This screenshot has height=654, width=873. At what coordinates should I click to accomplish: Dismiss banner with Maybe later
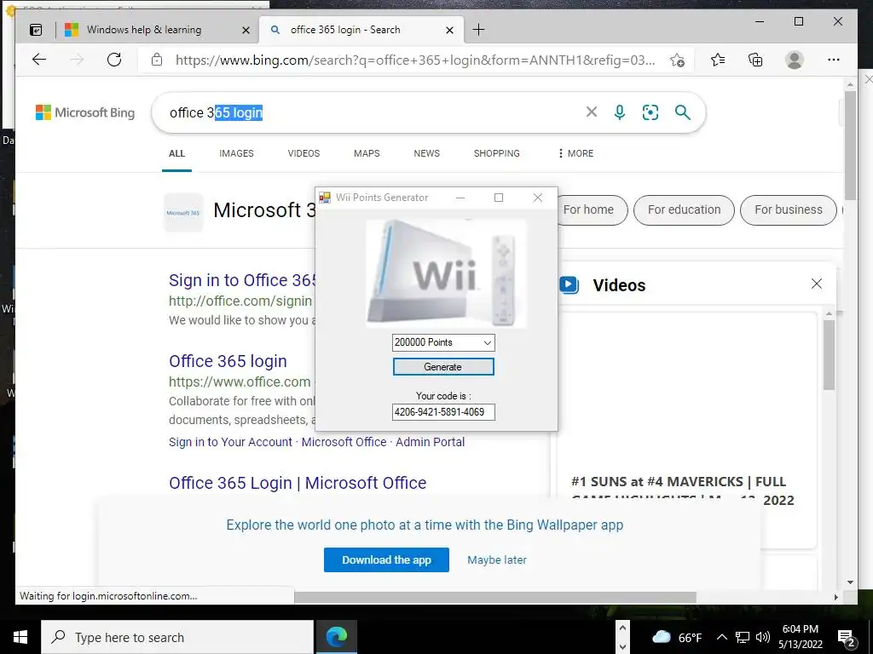pos(497,560)
